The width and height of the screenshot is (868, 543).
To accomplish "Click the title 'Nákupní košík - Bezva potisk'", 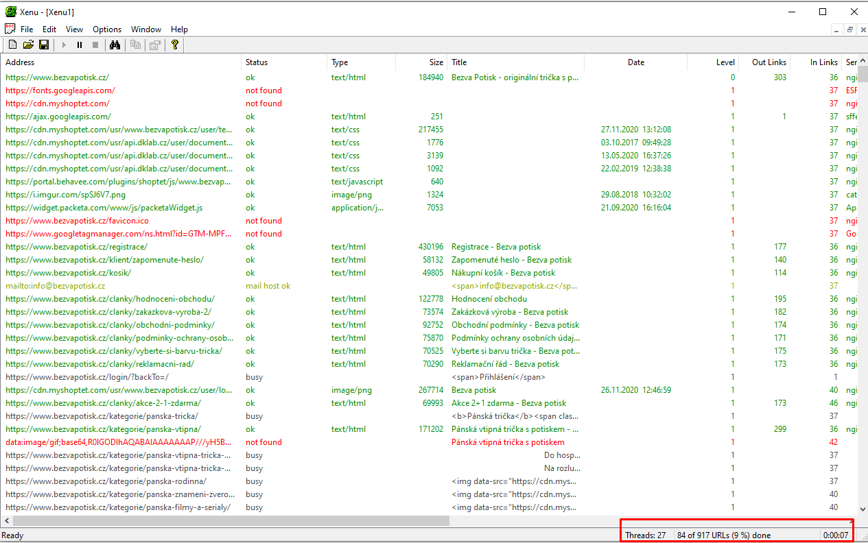I will click(x=504, y=273).
